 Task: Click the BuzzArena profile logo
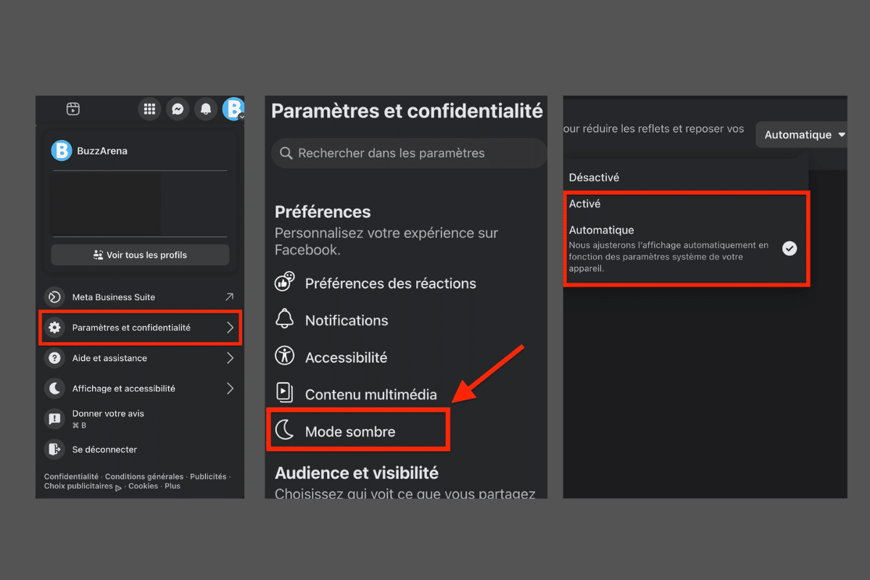62,151
